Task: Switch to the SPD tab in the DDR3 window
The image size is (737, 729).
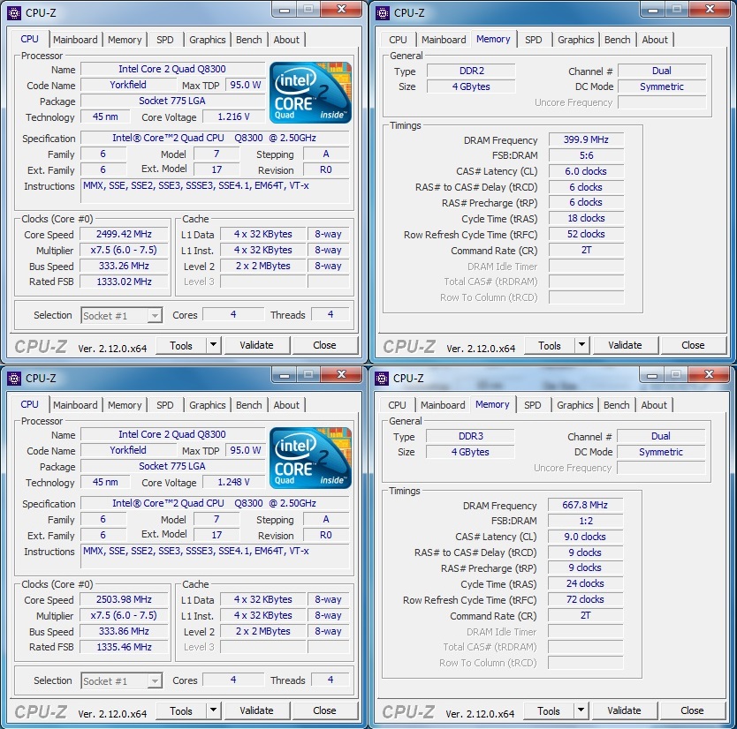Action: click(532, 405)
